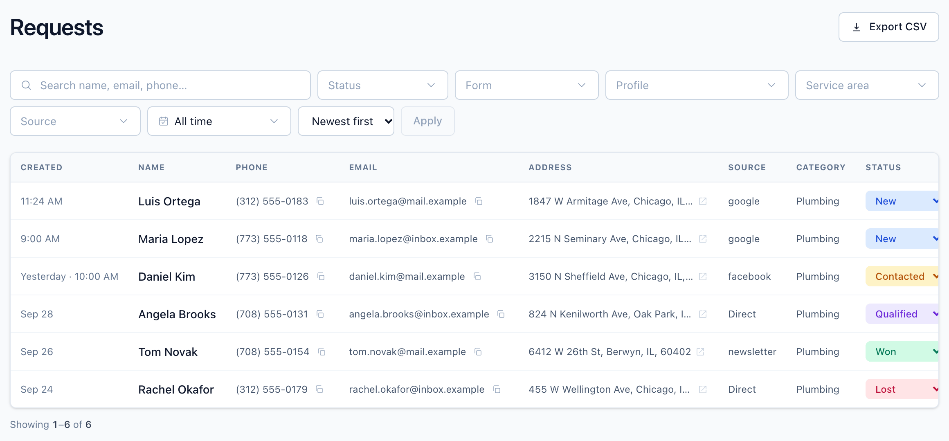Click the Export CSV button
Viewport: 949px width, 441px height.
[x=888, y=27]
